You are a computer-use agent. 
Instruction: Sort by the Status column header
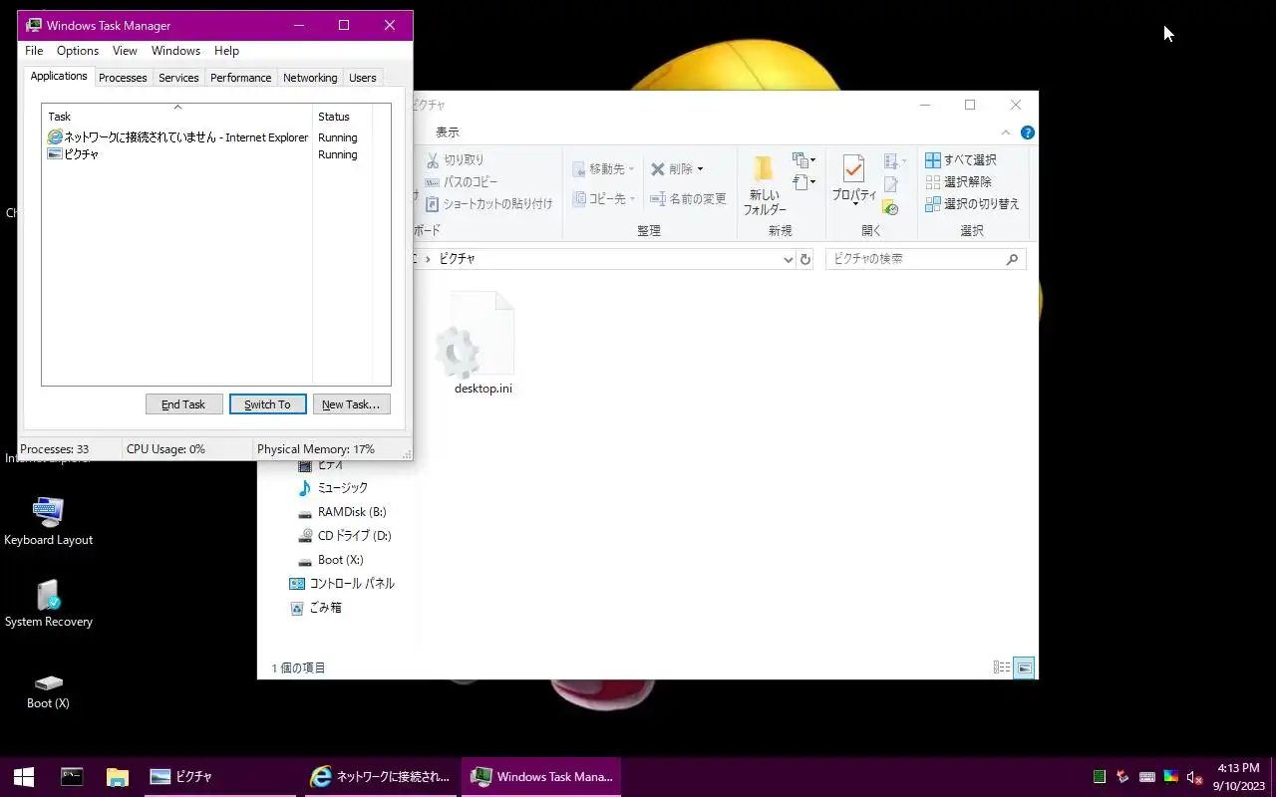click(342, 117)
